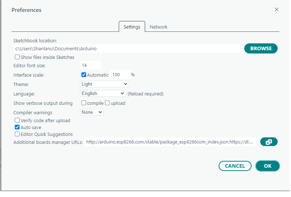Switch to the Network tab
The image size is (291, 197).
click(159, 27)
